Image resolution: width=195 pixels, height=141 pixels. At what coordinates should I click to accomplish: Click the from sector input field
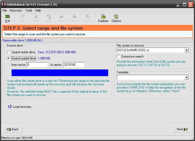click(37, 65)
